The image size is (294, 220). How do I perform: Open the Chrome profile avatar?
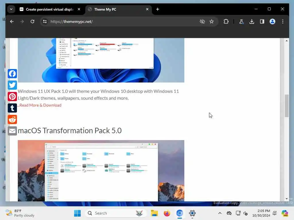[272, 21]
